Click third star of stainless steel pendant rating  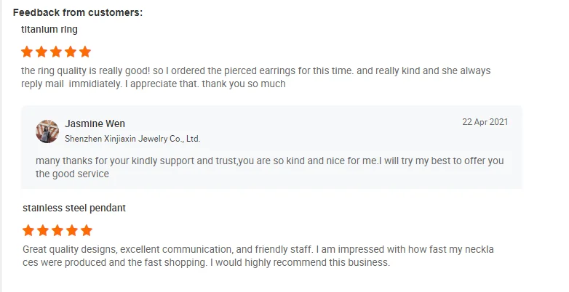tap(58, 231)
